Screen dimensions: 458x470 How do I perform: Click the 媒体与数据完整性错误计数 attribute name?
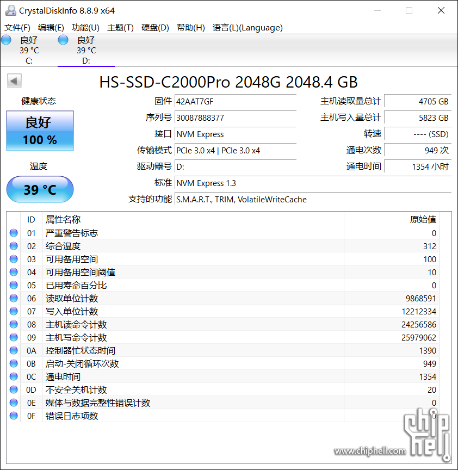coord(98,403)
